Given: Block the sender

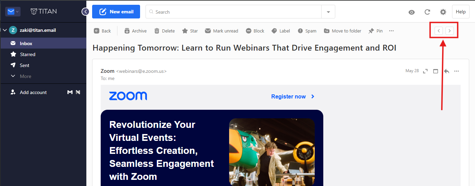Looking at the screenshot, I should [255, 31].
